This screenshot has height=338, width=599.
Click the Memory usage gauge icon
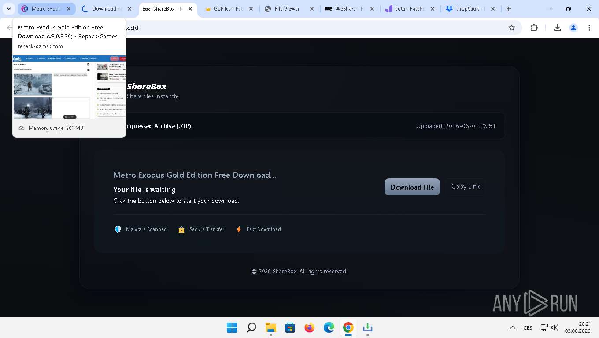[22, 128]
